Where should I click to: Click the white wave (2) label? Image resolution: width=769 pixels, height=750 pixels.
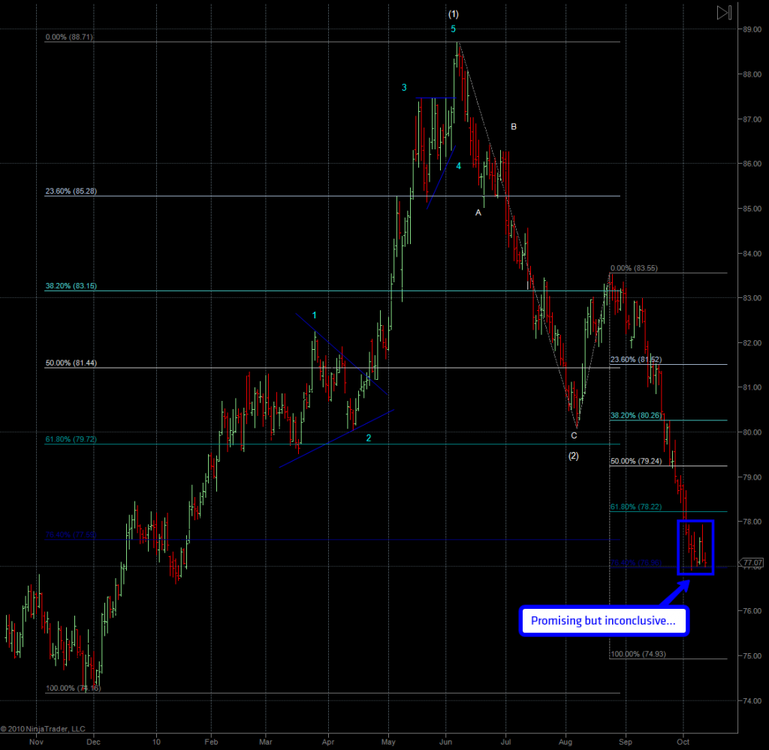coord(574,455)
